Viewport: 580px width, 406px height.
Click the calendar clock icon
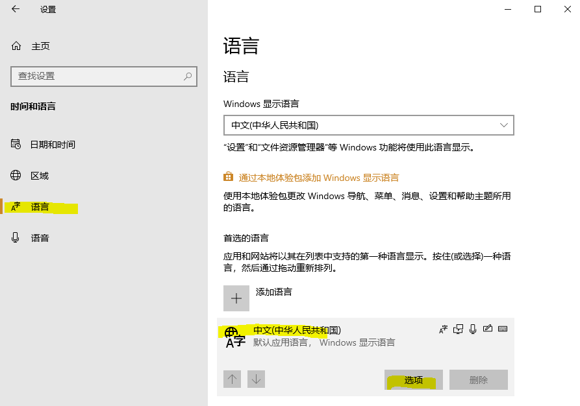pyautogui.click(x=16, y=144)
